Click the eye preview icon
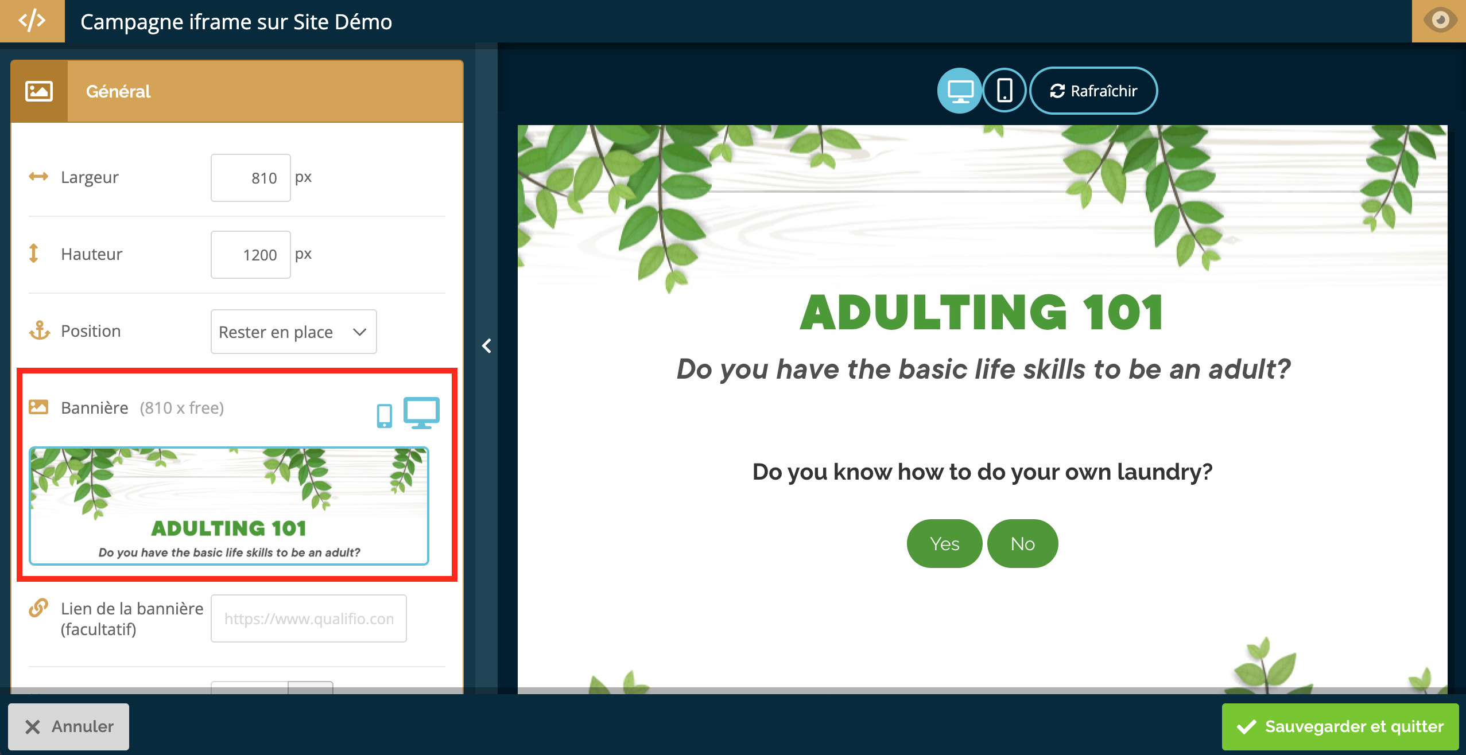The width and height of the screenshot is (1466, 755). 1439,21
